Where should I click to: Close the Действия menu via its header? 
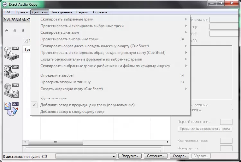pyautogui.click(x=40, y=12)
